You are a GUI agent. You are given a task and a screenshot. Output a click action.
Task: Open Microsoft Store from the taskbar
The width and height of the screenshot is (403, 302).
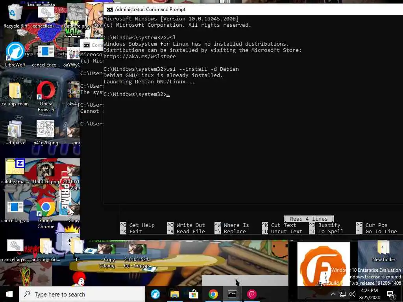194,294
